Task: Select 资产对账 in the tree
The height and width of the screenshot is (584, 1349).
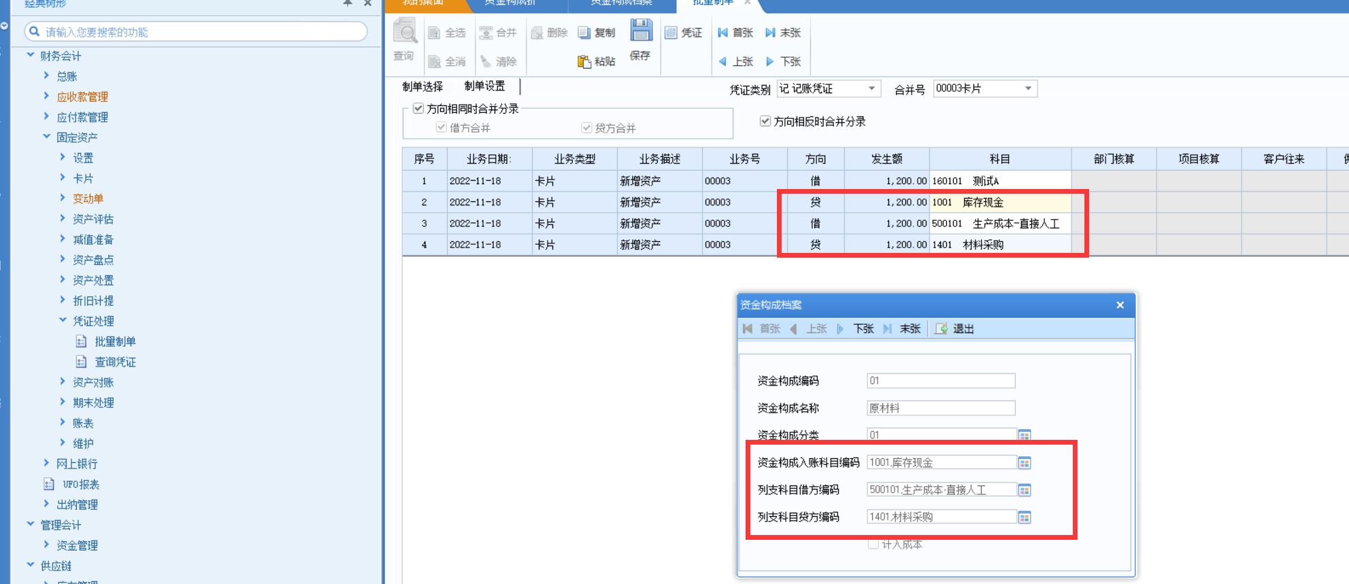Action: click(x=93, y=382)
